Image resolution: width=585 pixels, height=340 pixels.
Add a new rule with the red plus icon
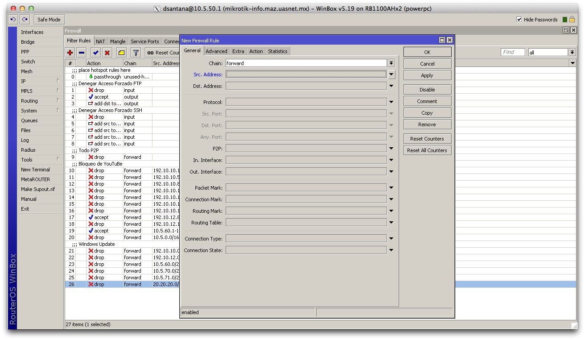point(70,53)
